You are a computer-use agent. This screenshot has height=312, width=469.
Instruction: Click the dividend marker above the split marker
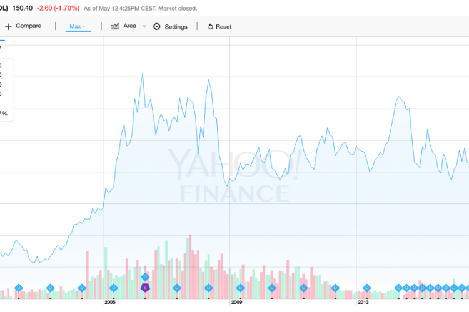coord(145,277)
